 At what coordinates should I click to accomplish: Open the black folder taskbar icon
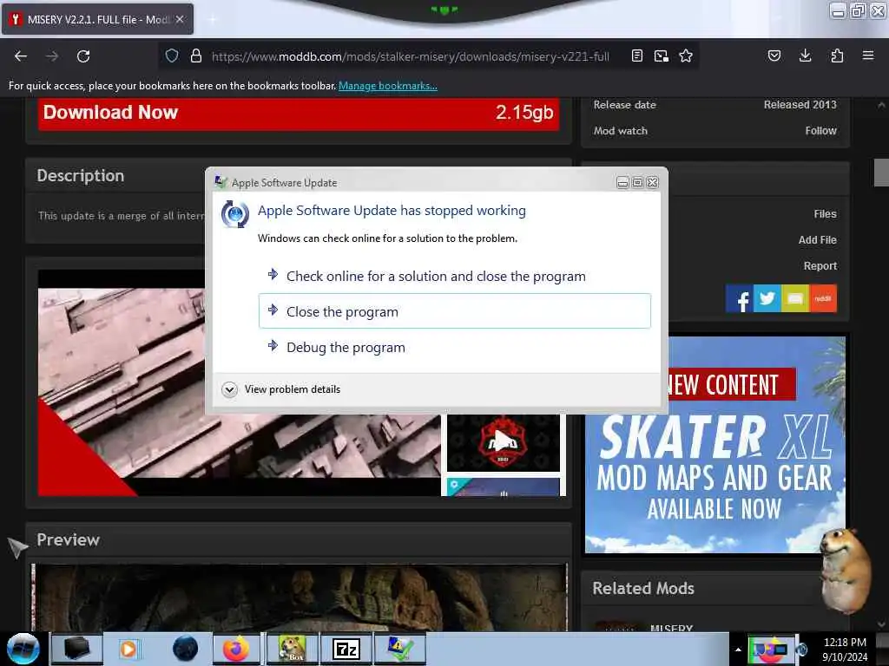click(76, 649)
